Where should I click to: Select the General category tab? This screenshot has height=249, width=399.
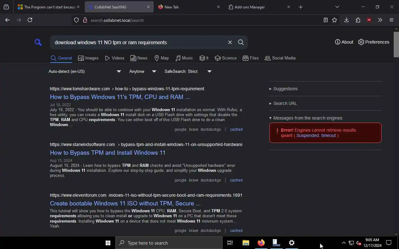pyautogui.click(x=61, y=58)
